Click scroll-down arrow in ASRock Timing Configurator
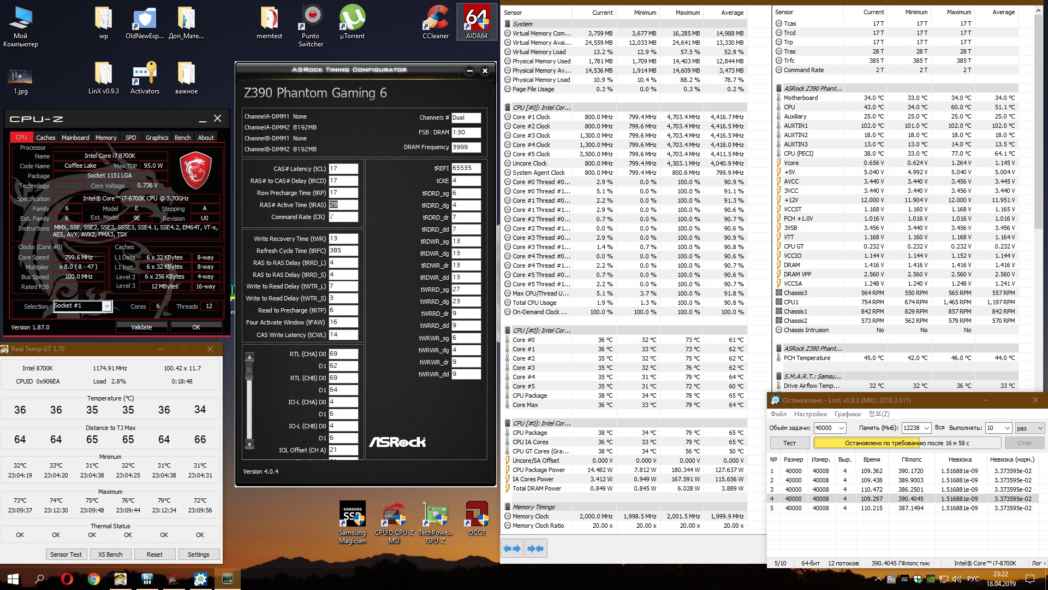The height and width of the screenshot is (590, 1048). click(x=249, y=445)
